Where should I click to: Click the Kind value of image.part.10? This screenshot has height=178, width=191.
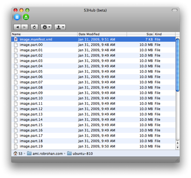(x=158, y=98)
